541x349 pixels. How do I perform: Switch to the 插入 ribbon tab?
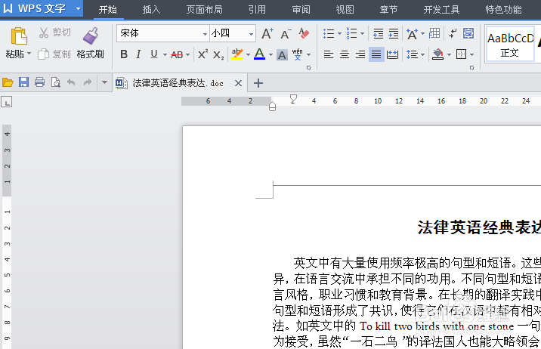(x=151, y=9)
